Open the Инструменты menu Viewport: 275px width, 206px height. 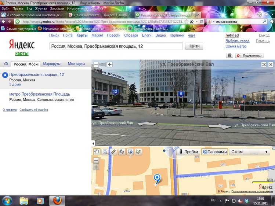[x=77, y=8]
